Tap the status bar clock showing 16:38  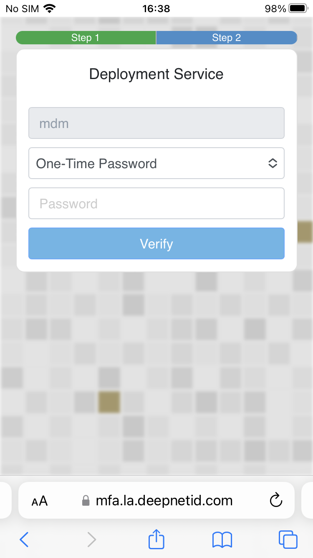tap(156, 8)
